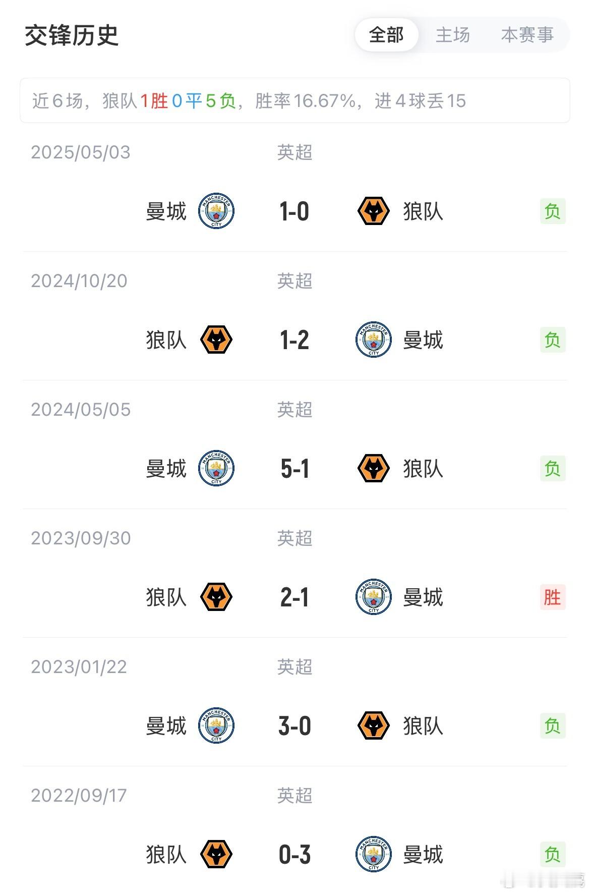Image resolution: width=590 pixels, height=894 pixels.
Task: Click Wolves crest in 2024/10/20 match
Action: coord(216,340)
